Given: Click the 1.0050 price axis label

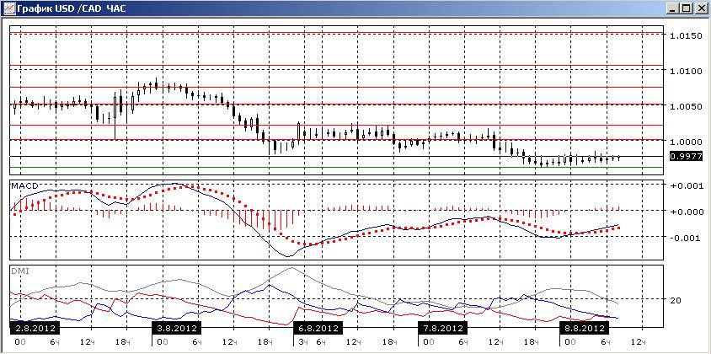Looking at the screenshot, I should coord(686,106).
